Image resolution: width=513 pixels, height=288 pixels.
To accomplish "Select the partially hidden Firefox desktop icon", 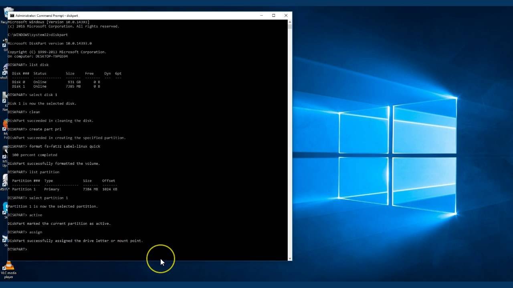I will point(4,129).
